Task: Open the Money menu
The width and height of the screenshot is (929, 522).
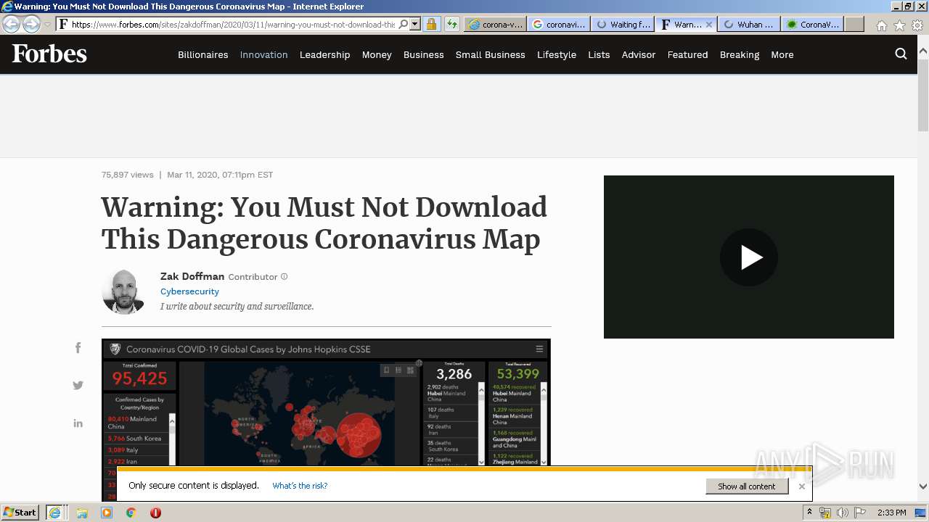Action: [x=377, y=54]
